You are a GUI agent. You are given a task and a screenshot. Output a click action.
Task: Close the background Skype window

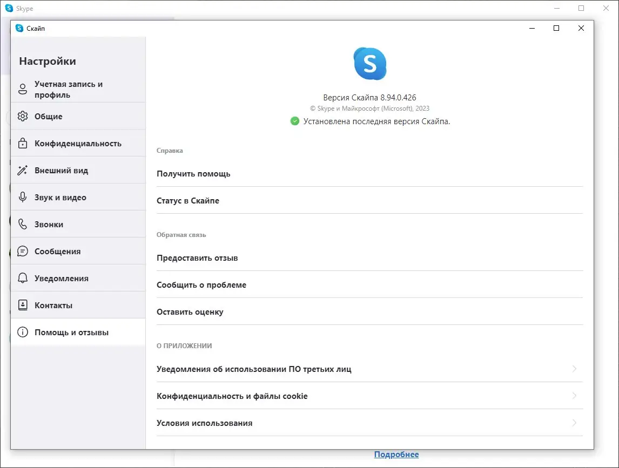pos(606,8)
